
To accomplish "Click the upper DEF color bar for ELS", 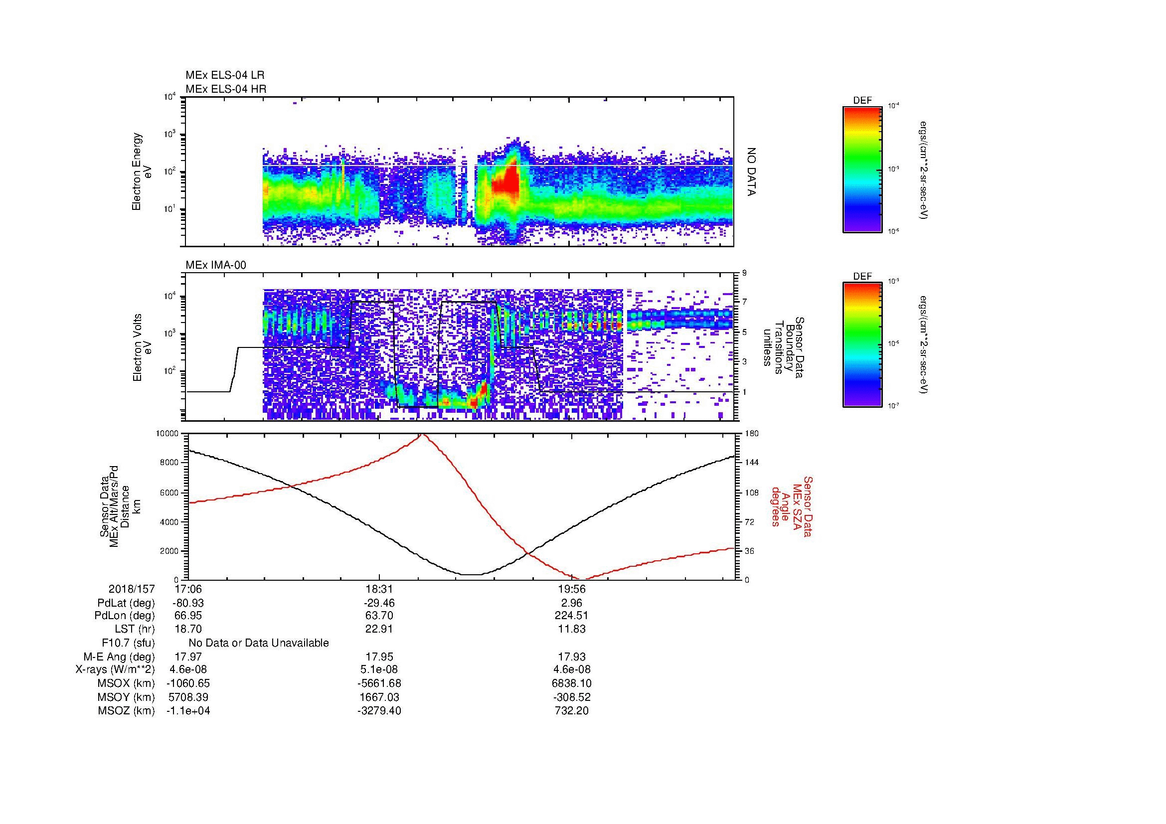I will [862, 169].
